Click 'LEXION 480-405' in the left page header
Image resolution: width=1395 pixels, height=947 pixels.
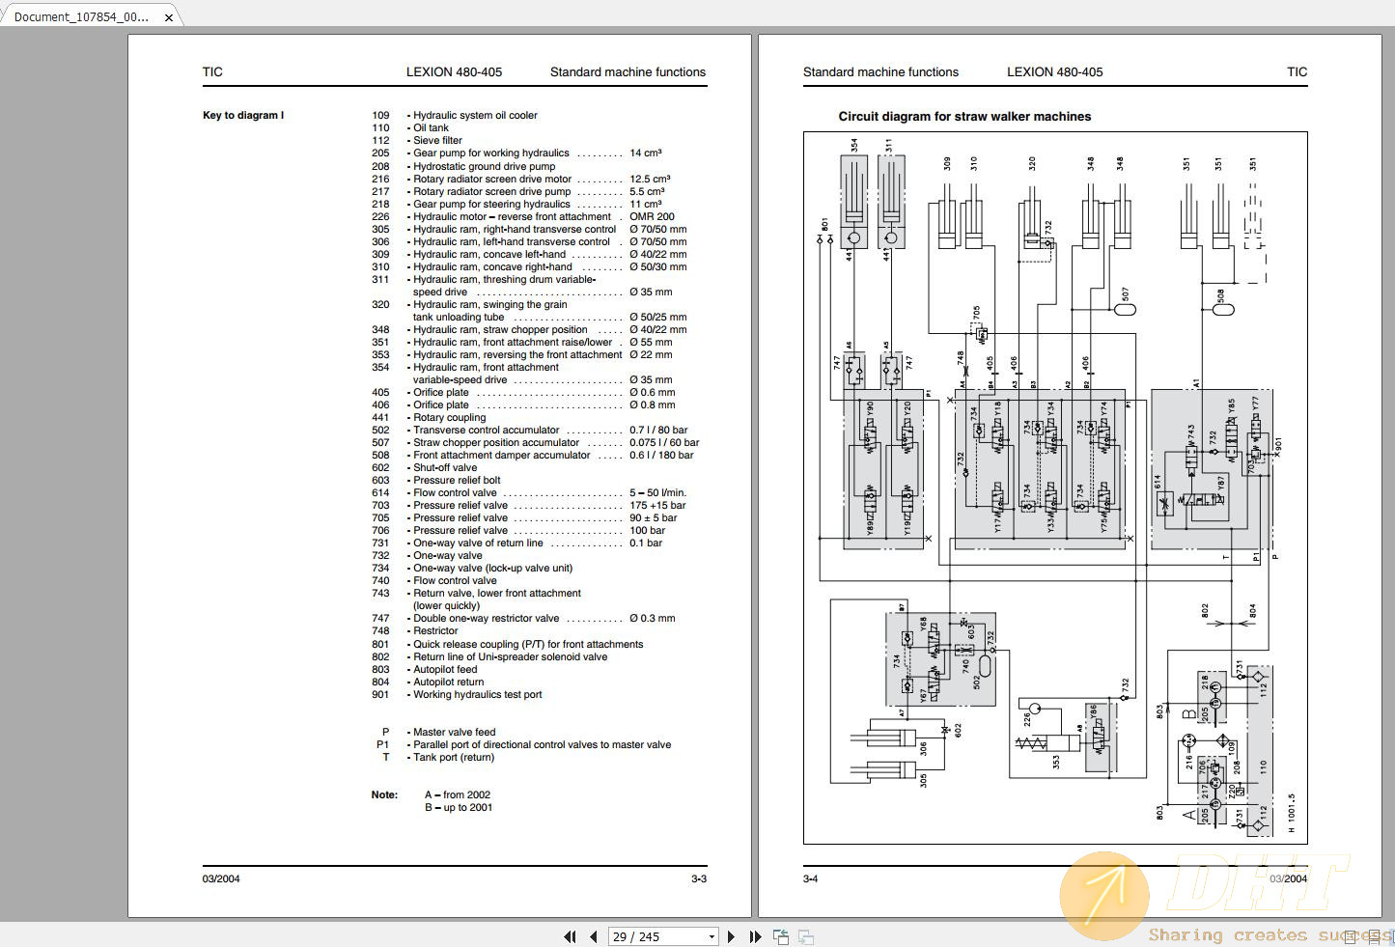[x=454, y=71]
